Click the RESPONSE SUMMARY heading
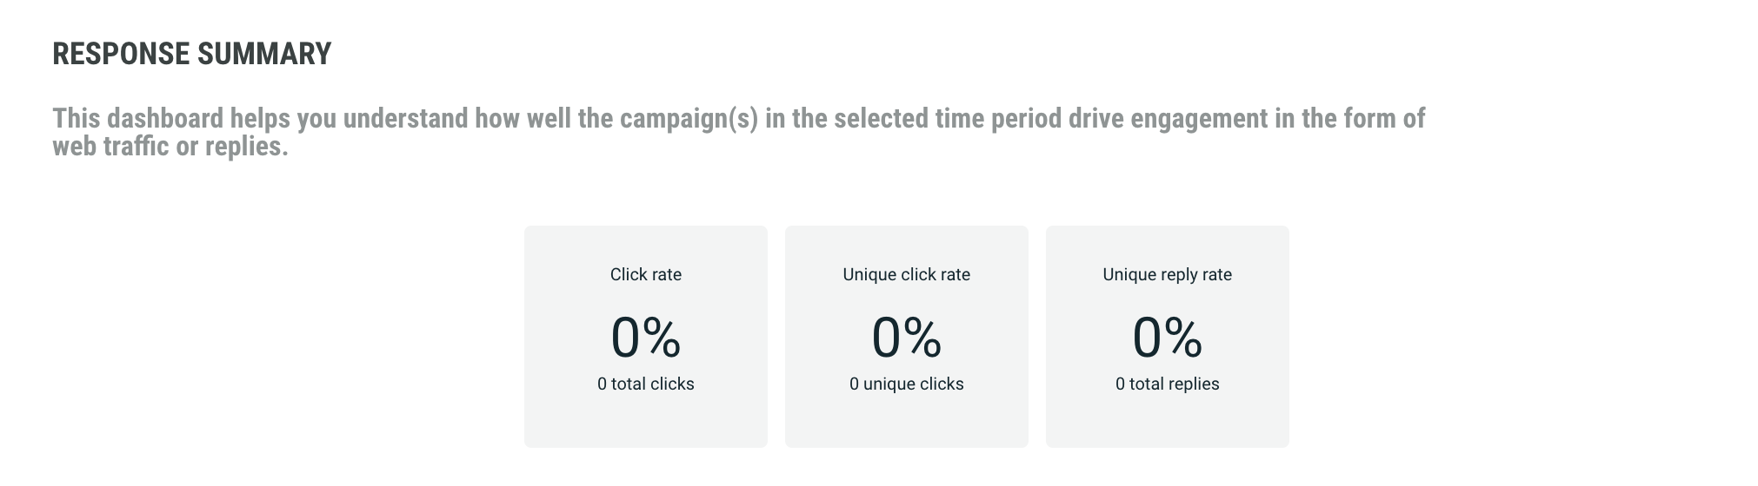 (x=191, y=54)
